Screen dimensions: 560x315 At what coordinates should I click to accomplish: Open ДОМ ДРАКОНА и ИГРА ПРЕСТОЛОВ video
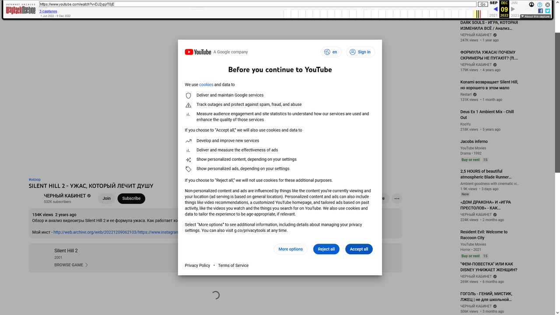click(x=486, y=205)
